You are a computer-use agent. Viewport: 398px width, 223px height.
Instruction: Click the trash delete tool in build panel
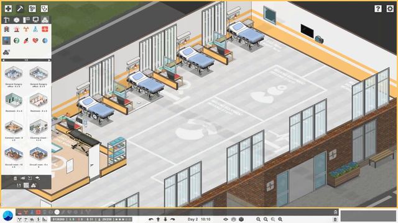point(15,178)
